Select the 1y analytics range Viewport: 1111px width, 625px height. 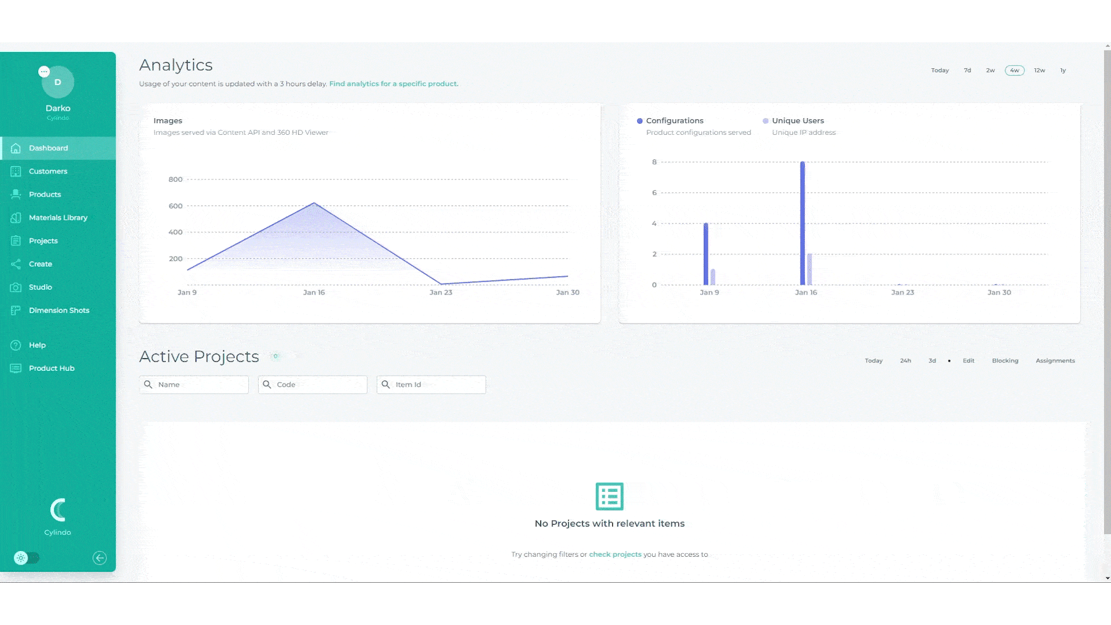pos(1063,71)
